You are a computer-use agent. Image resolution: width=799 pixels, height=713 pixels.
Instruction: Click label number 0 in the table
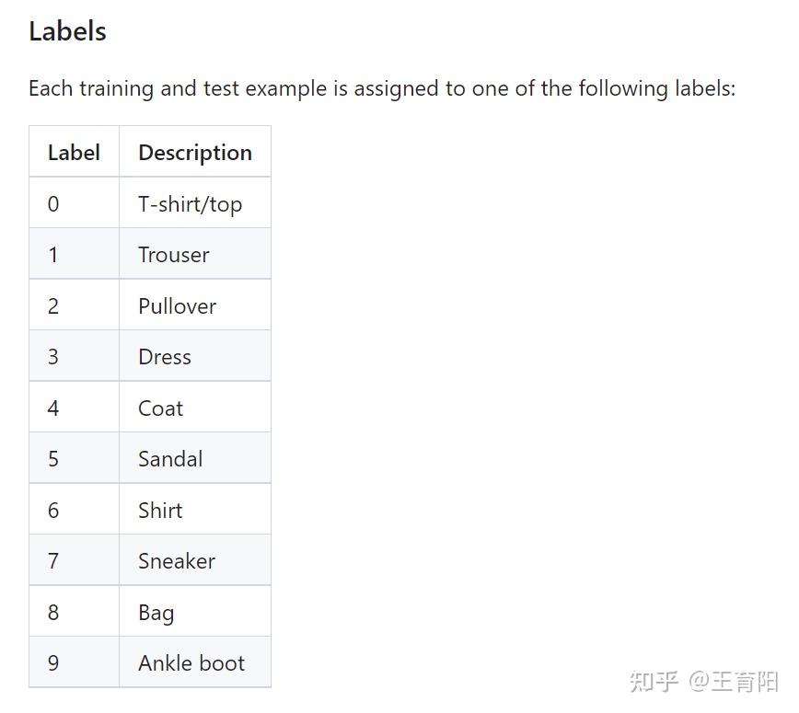point(53,203)
